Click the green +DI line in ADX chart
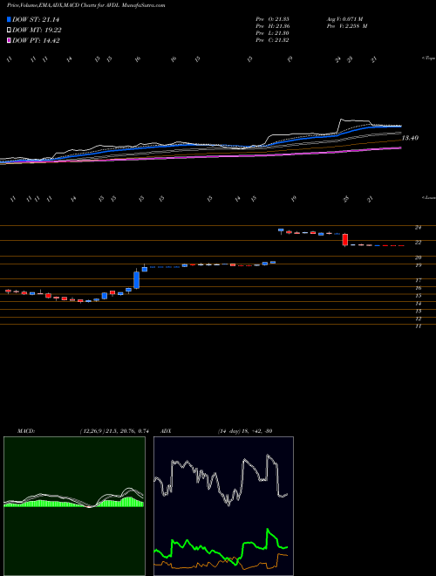This screenshot has width=436, height=576. click(x=221, y=547)
